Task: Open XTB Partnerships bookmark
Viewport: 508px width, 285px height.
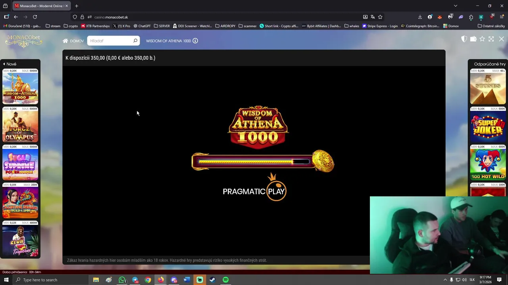Action: coord(95,26)
